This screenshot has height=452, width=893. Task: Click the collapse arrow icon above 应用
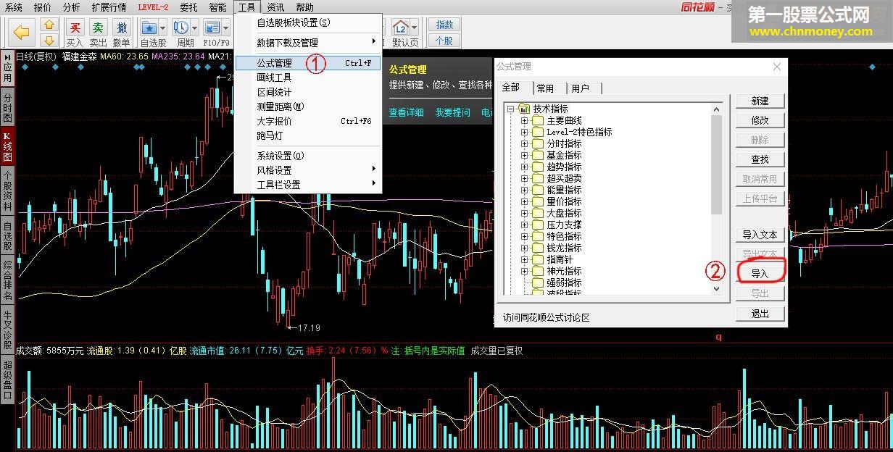pos(7,56)
